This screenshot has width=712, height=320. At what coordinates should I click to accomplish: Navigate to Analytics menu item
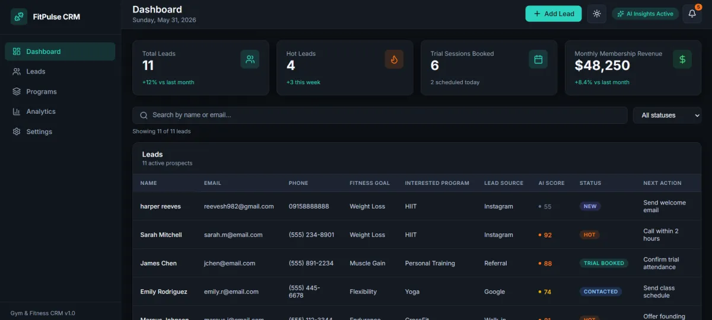[x=60, y=111]
